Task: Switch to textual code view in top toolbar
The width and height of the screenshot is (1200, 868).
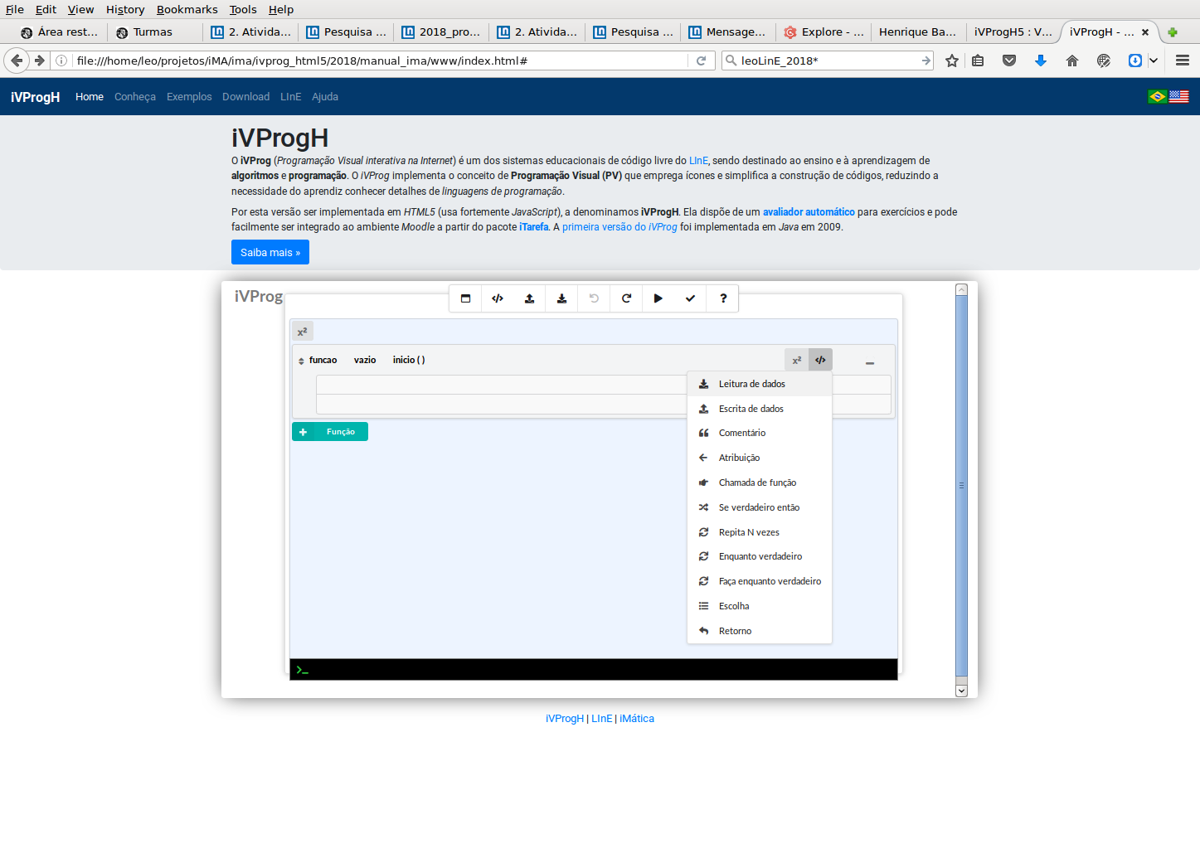Action: point(498,298)
